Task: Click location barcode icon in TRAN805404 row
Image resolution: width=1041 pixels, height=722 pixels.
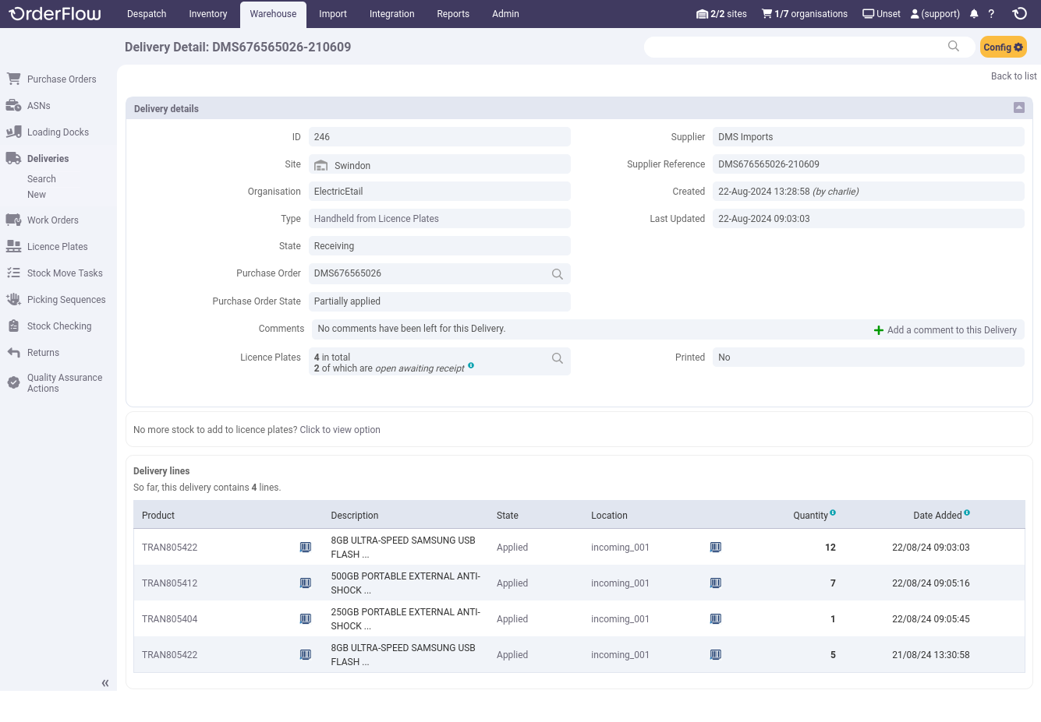Action: (716, 619)
